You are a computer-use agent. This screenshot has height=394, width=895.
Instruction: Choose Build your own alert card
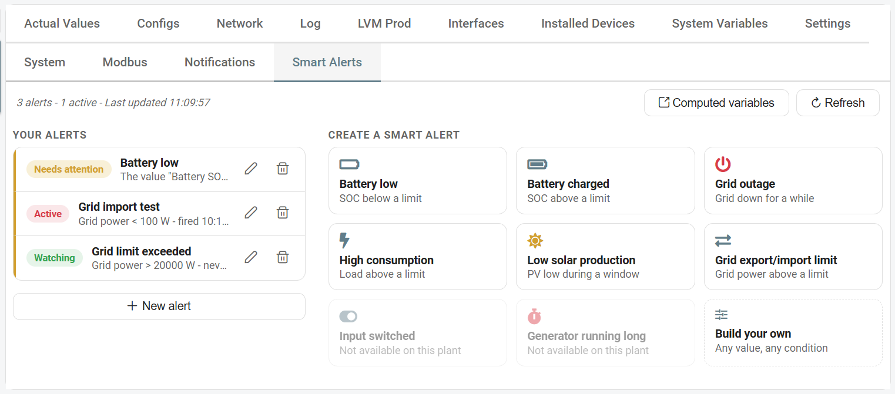(793, 333)
